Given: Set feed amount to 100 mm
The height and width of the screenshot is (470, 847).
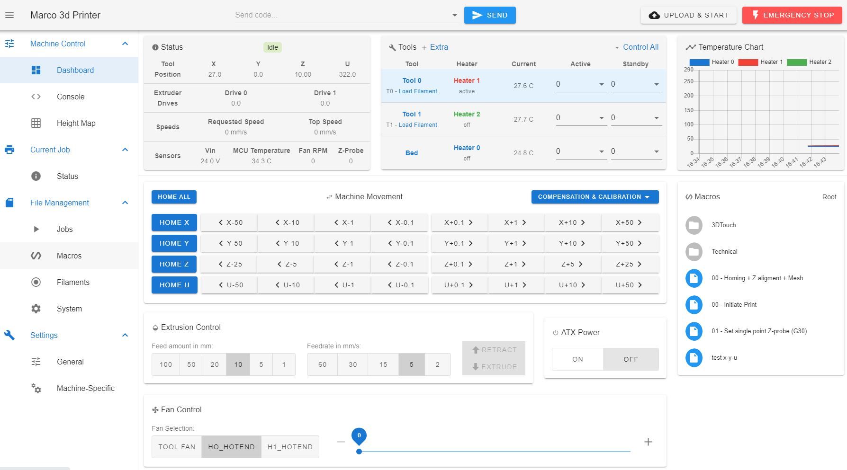Looking at the screenshot, I should point(166,364).
